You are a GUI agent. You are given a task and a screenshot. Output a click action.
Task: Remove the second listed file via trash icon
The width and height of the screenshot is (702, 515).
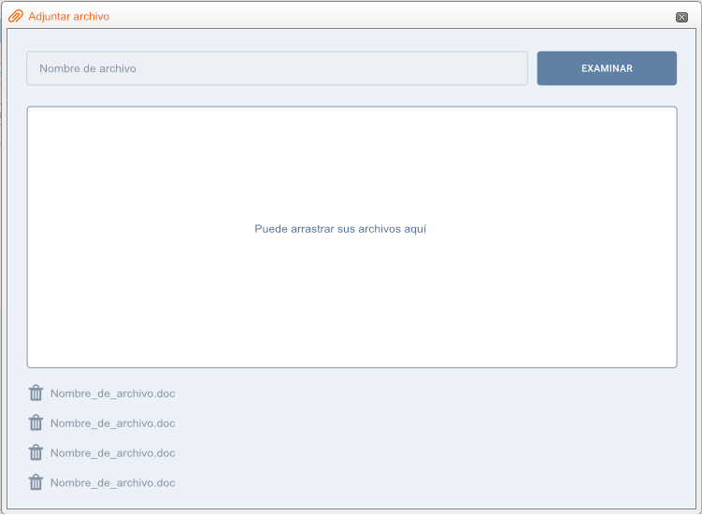36,422
